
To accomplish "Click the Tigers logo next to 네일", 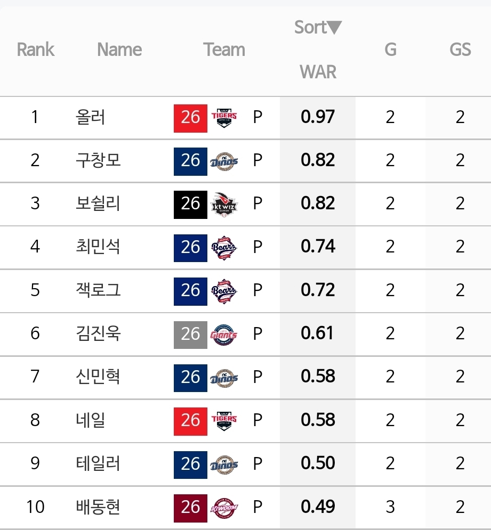I will coord(224,421).
